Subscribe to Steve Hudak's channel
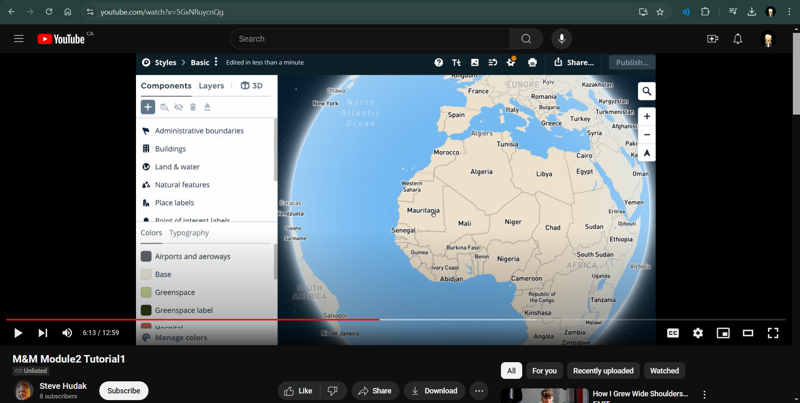Image resolution: width=800 pixels, height=403 pixels. click(x=123, y=391)
